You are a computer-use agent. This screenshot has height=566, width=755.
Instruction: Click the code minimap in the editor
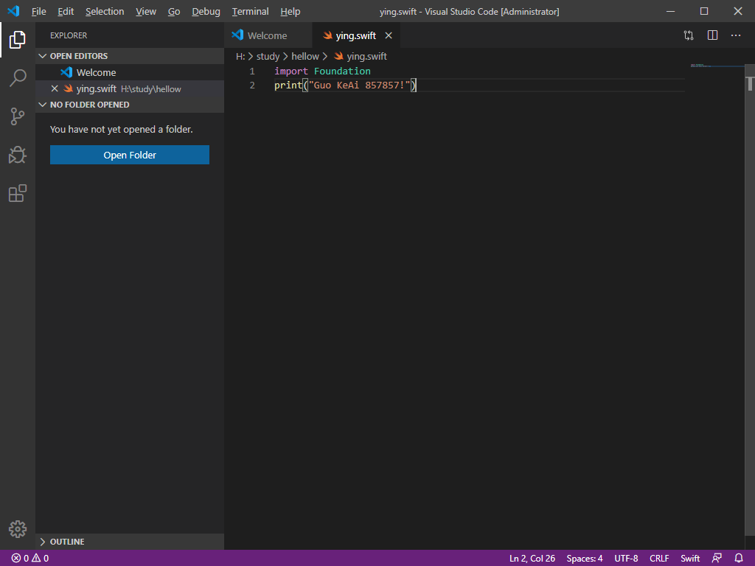(717, 66)
